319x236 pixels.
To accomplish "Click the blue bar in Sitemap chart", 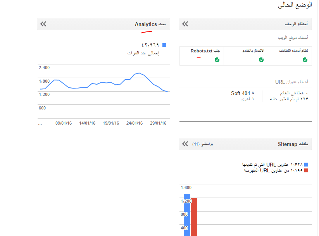I will point(187,215).
